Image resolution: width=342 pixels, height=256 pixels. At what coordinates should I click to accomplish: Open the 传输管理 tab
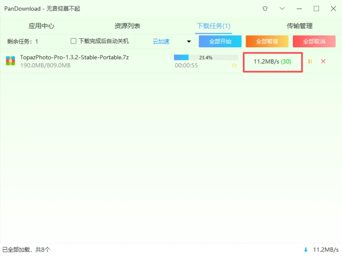click(x=300, y=26)
